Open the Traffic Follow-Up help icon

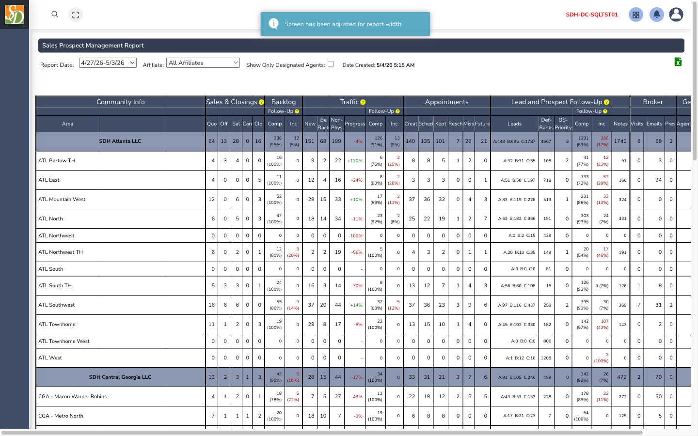397,111
